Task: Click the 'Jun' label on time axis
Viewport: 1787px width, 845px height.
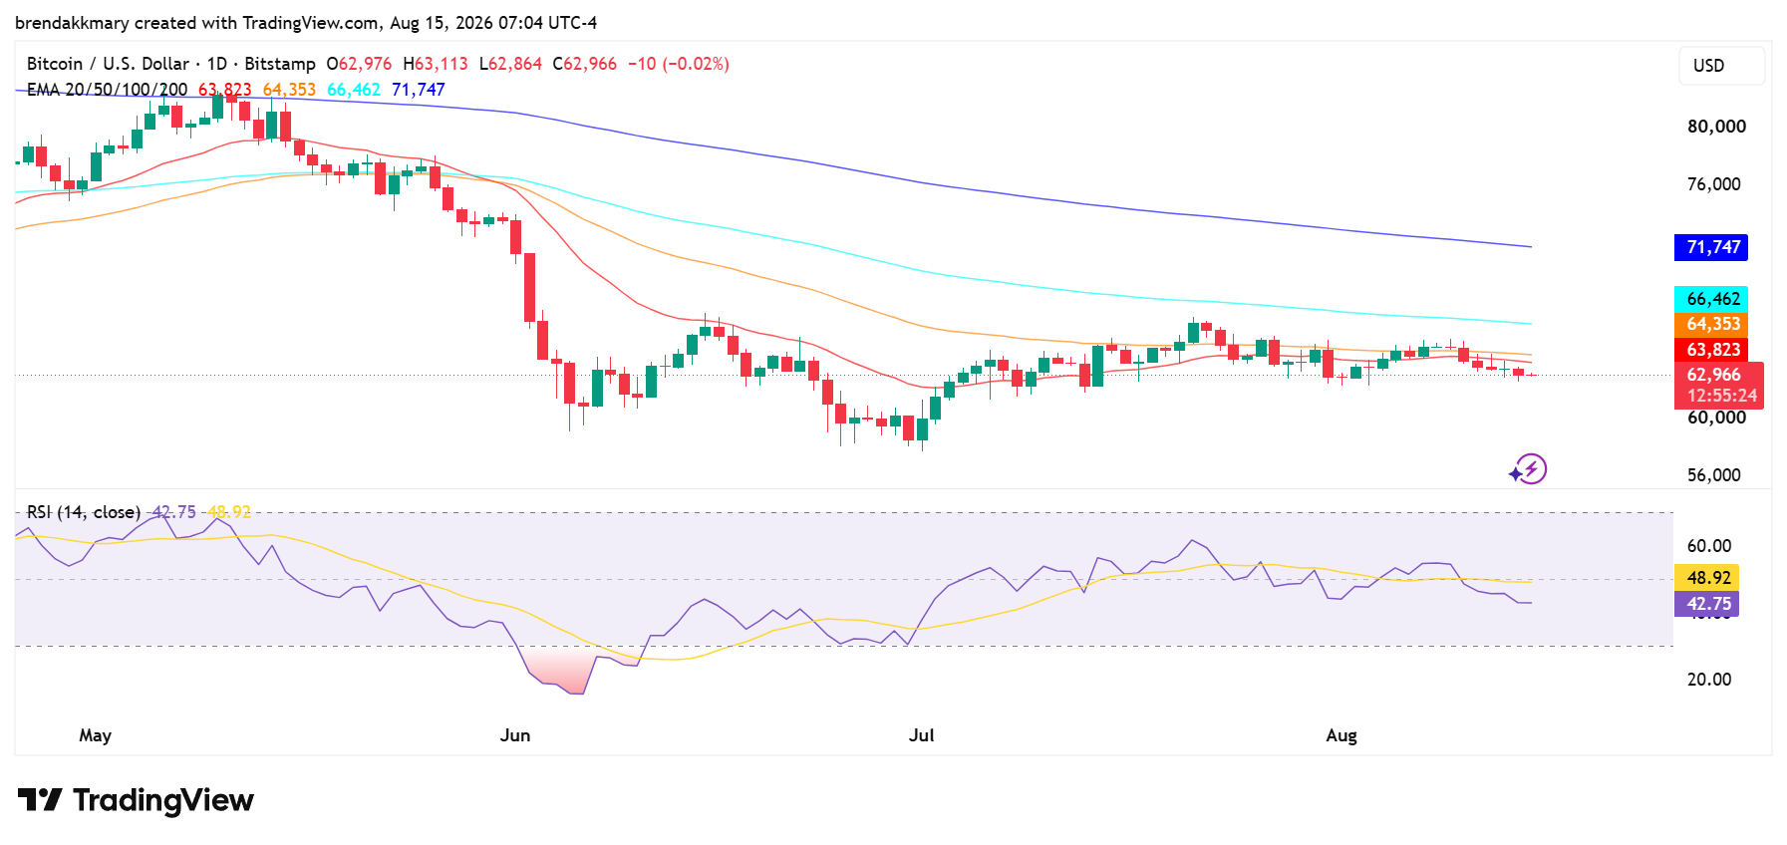Action: tap(515, 735)
